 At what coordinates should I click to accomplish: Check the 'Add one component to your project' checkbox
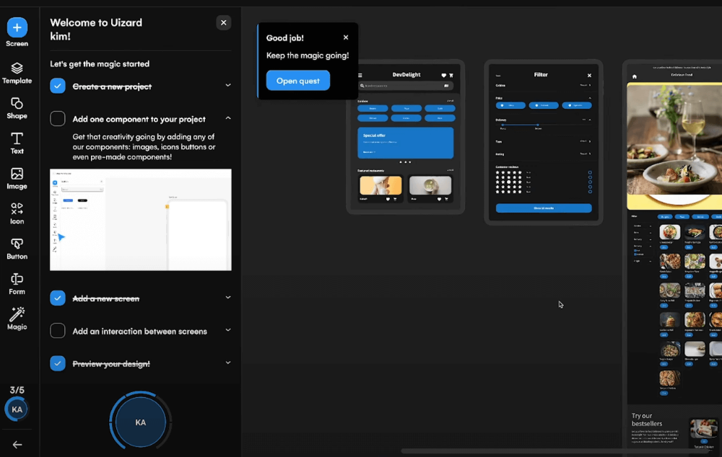tap(57, 118)
